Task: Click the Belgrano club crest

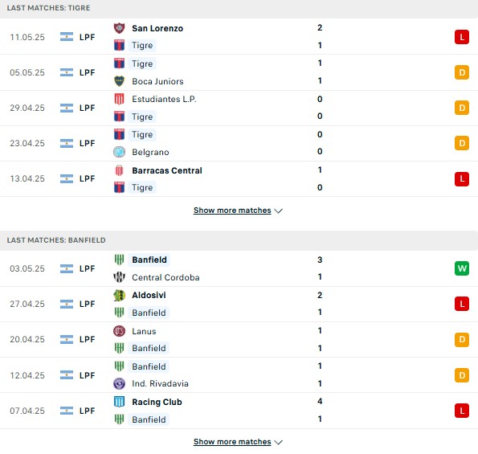Action: pos(119,152)
